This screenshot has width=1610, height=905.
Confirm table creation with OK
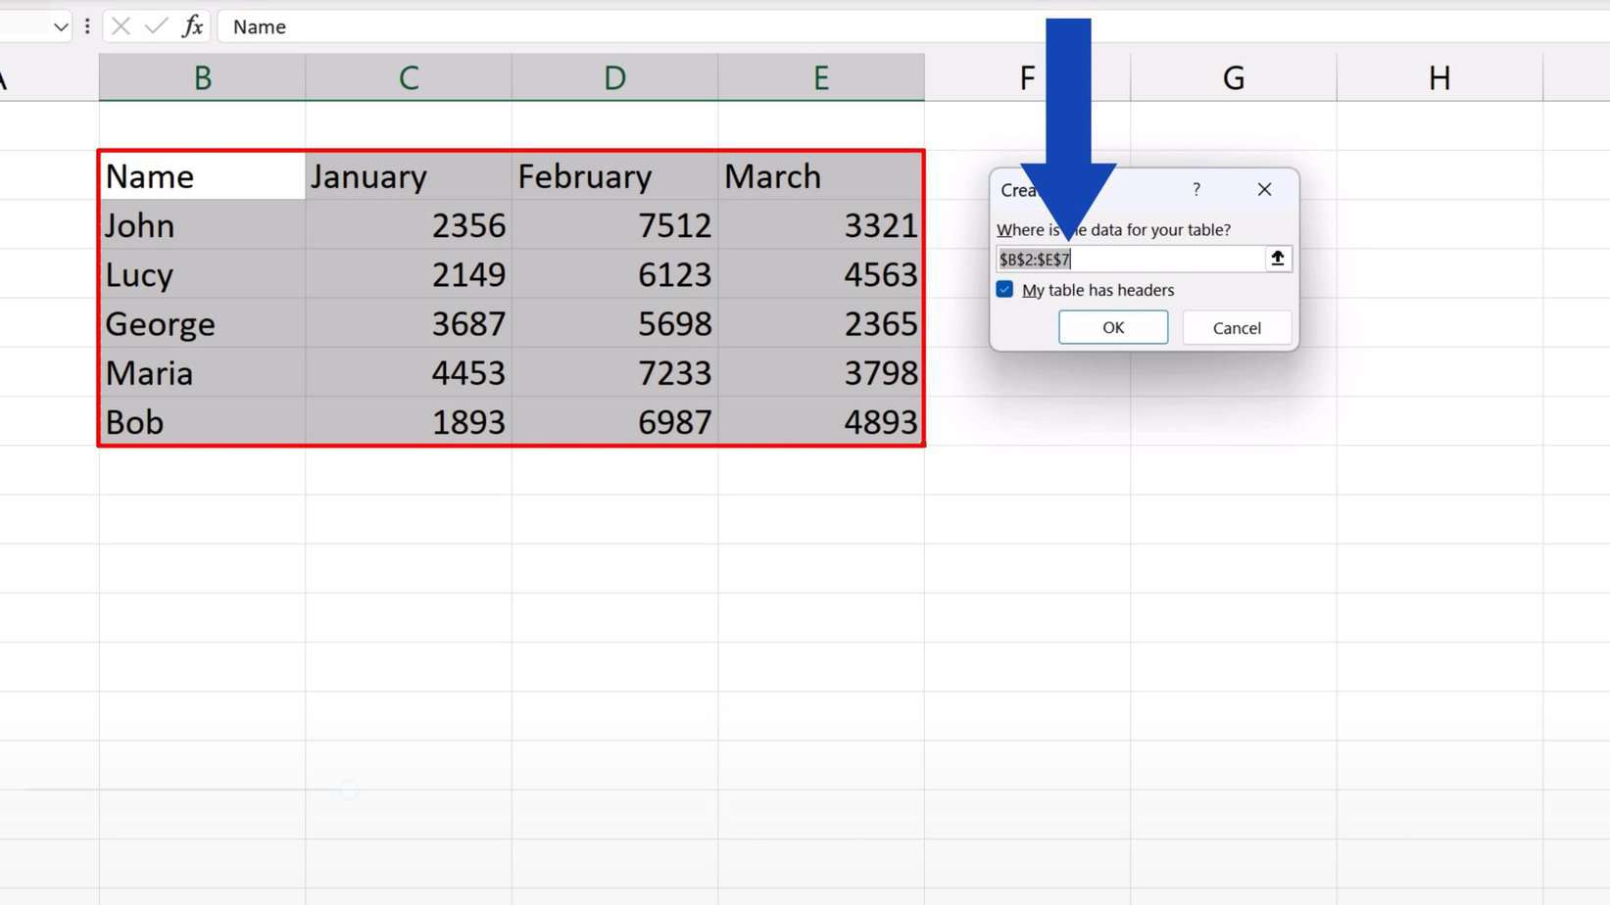click(1112, 327)
